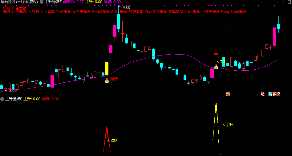
Task: Open the AIGC概念 concept tag
Action: pyautogui.click(x=119, y=12)
